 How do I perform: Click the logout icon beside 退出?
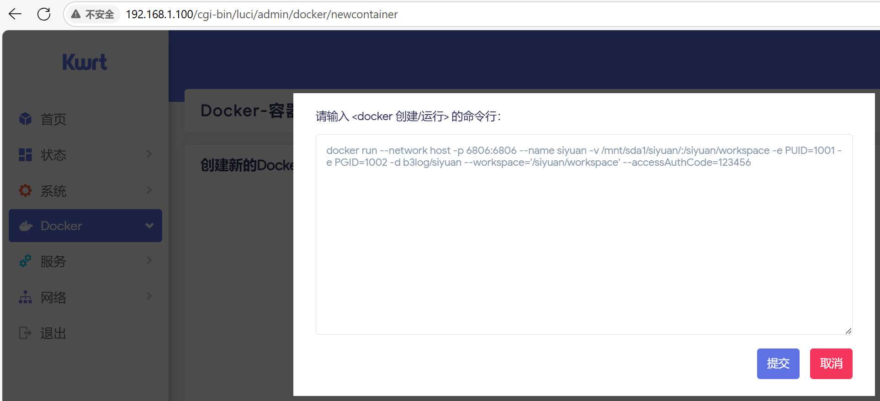tap(26, 333)
